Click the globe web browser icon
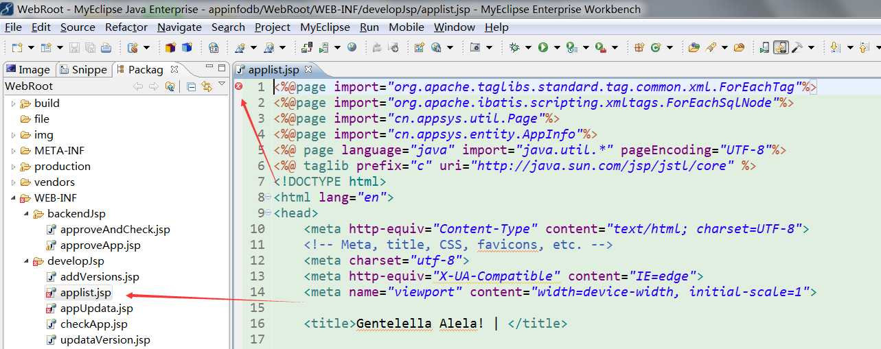Viewport: 881px width, 349px height. (x=352, y=47)
